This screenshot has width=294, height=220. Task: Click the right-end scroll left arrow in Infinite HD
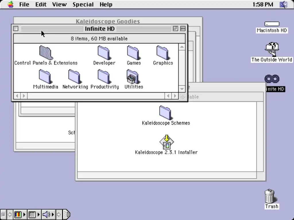click(168, 96)
